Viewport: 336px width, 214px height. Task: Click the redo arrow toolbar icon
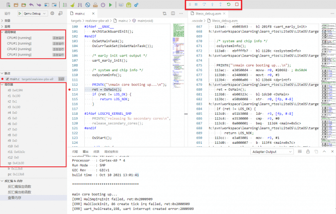pyautogui.click(x=39, y=5)
